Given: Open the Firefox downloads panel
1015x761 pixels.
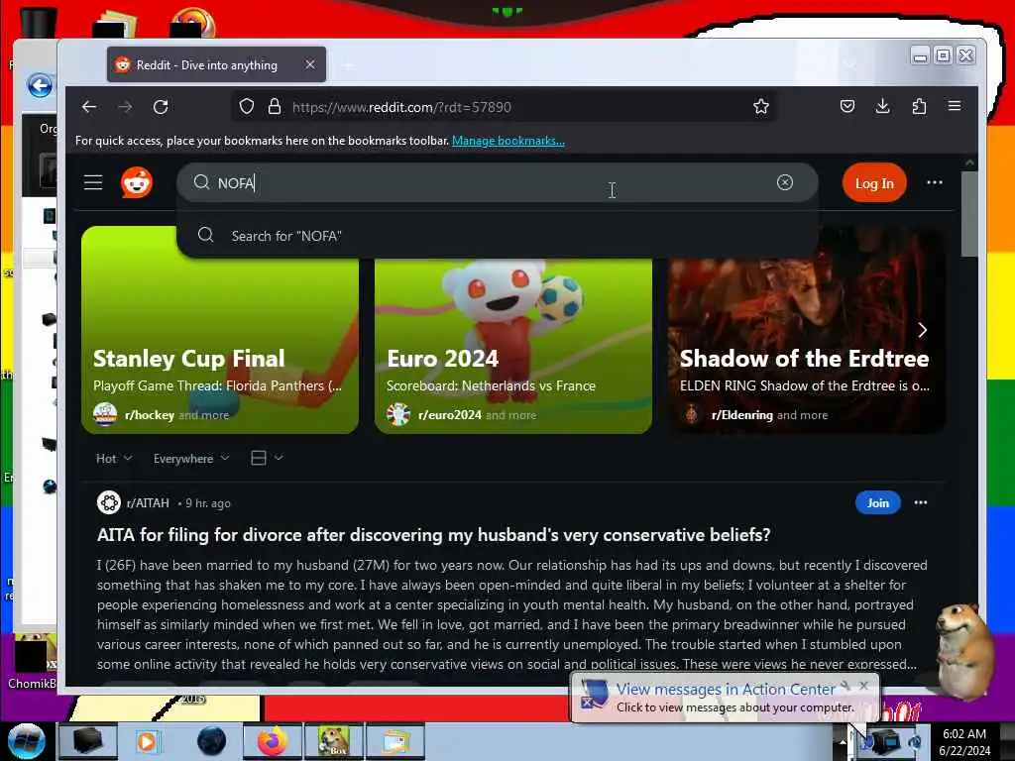Looking at the screenshot, I should tap(882, 106).
